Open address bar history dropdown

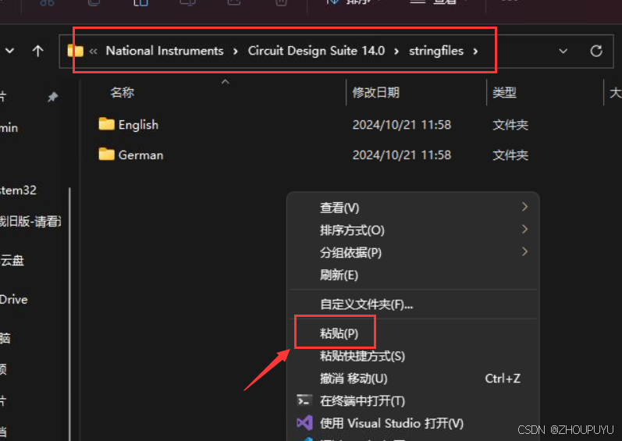(563, 52)
